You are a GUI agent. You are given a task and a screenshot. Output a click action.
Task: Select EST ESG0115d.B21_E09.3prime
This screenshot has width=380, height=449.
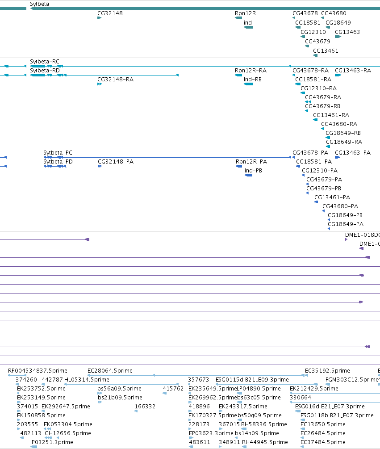[252, 379]
